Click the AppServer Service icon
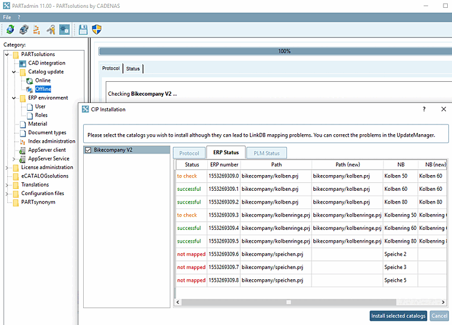The image size is (452, 325). coord(22,159)
